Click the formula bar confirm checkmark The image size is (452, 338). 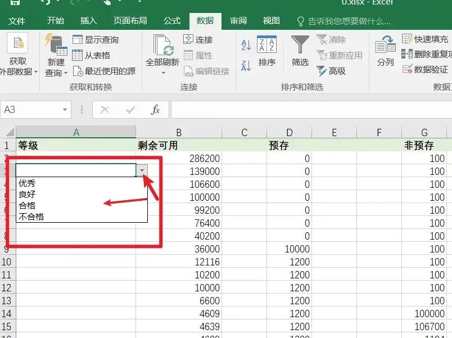(x=130, y=110)
